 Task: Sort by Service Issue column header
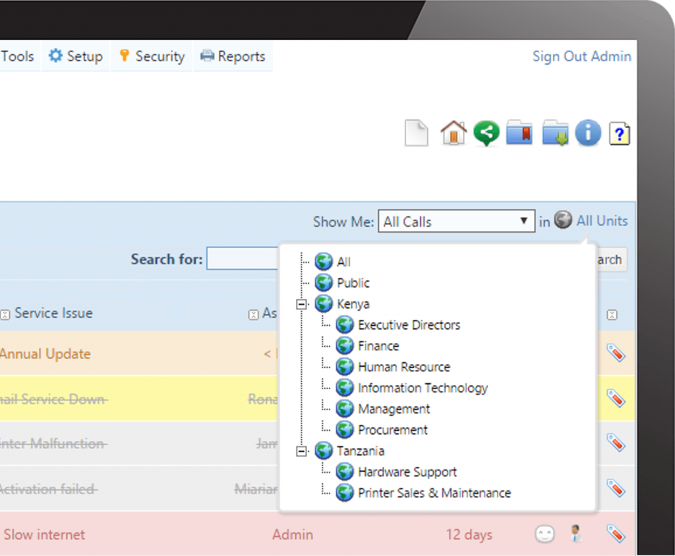coord(53,313)
